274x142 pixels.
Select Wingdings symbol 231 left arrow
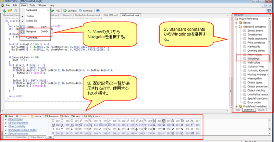click(x=121, y=129)
